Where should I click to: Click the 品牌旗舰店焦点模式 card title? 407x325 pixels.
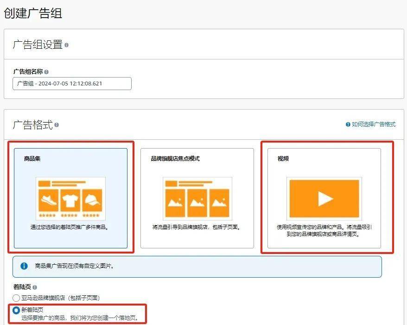tap(175, 159)
